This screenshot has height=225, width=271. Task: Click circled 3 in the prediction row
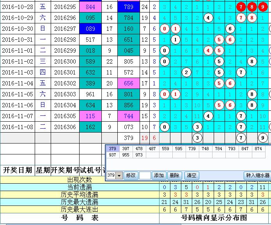198,138
